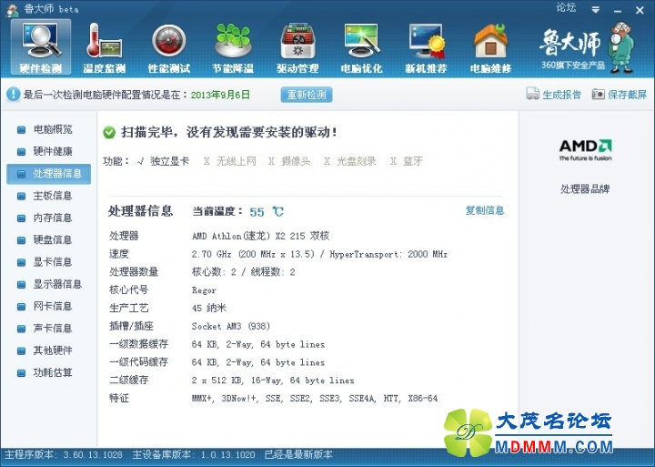Click the 55 ℃ temperature value
The height and width of the screenshot is (467, 655).
(x=267, y=212)
